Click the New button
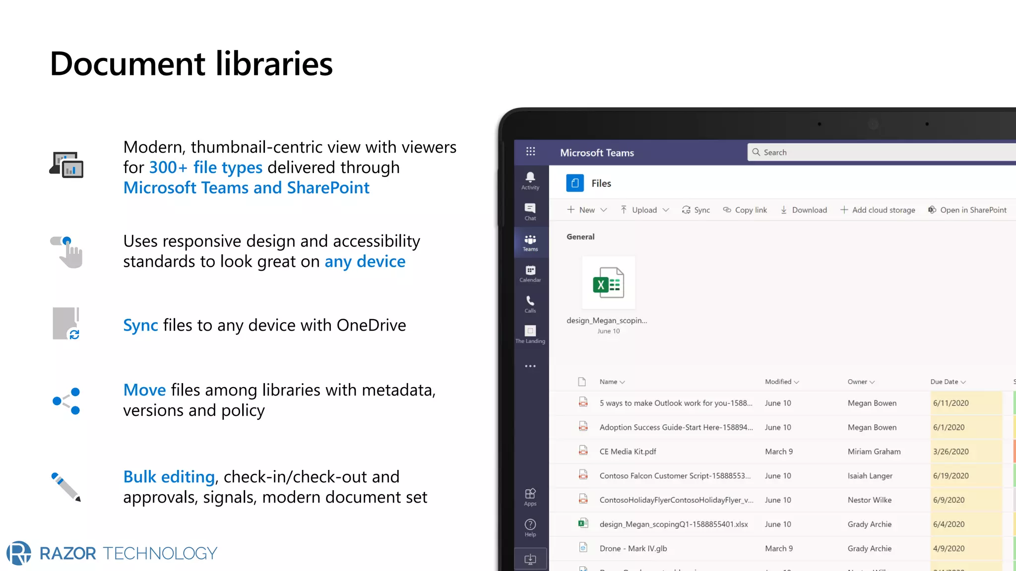This screenshot has height=571, width=1016. click(x=581, y=210)
